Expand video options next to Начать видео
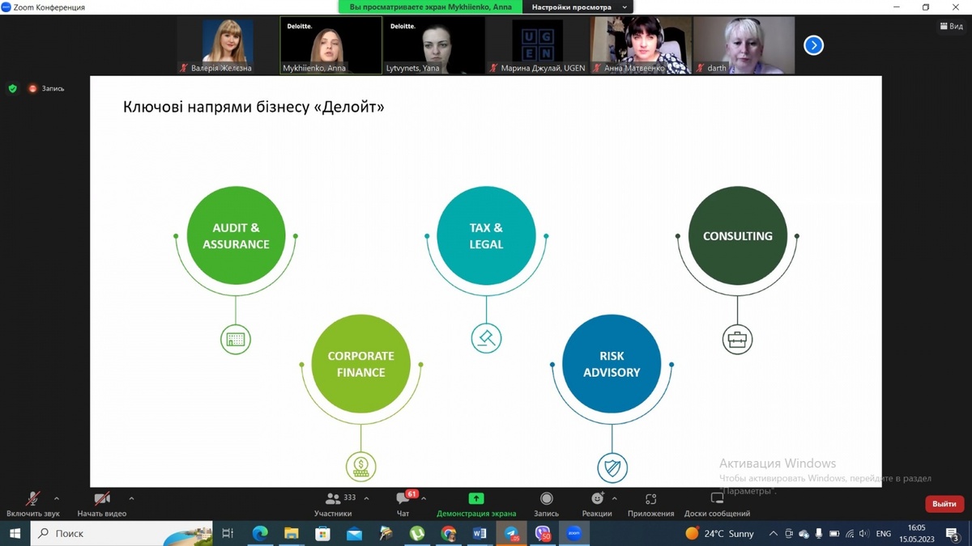This screenshot has height=546, width=972. [x=131, y=498]
